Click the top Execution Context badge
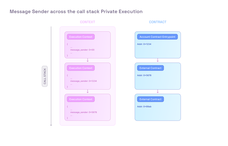 click(x=81, y=37)
